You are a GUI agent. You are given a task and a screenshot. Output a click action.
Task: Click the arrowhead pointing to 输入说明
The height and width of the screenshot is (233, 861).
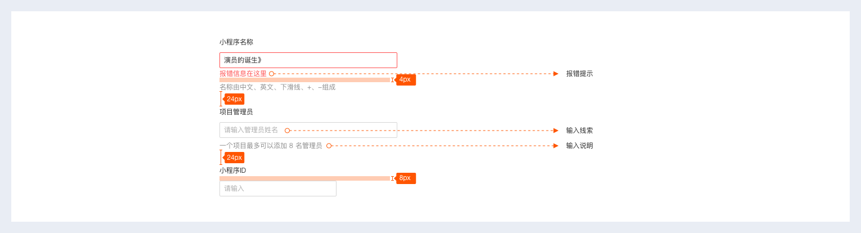555,146
